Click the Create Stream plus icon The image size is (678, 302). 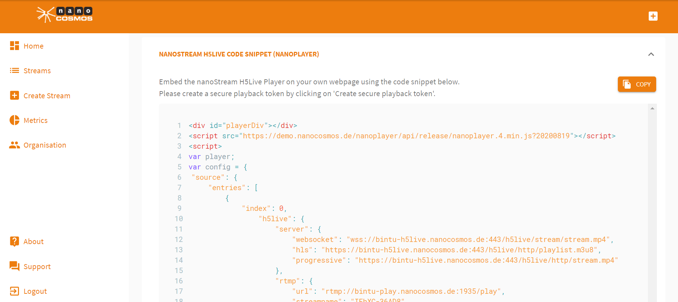coord(14,95)
